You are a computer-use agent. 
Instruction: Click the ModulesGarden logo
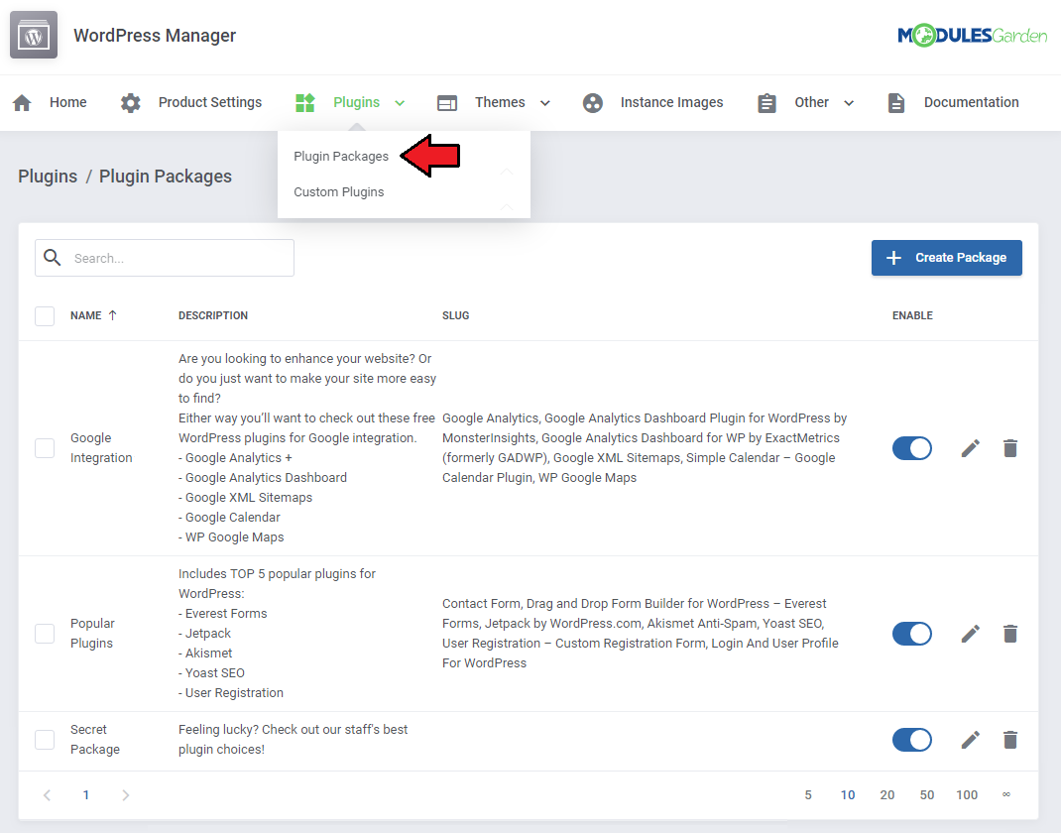973,35
